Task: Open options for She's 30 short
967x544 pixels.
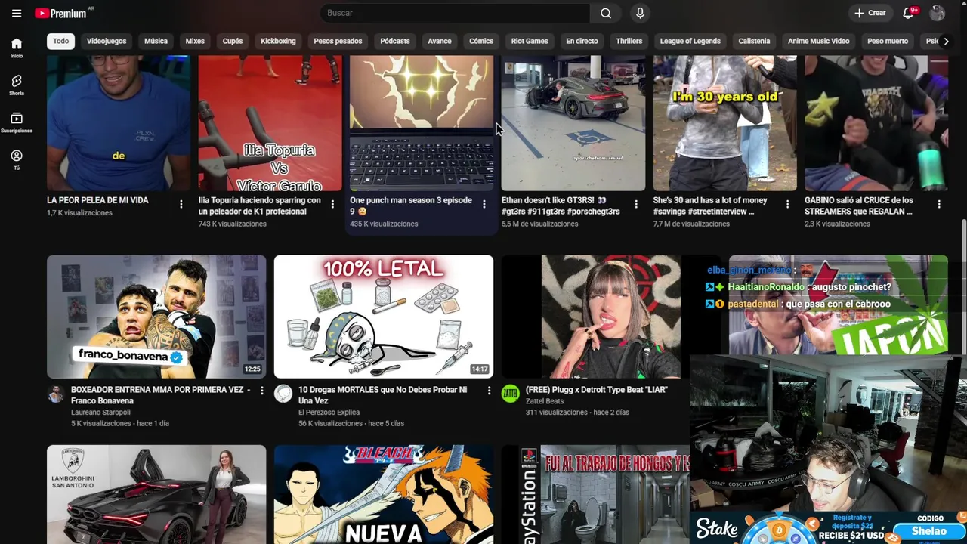Action: 787,204
